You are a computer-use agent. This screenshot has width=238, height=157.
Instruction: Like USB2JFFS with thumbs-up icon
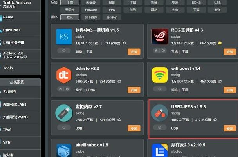point(215,119)
